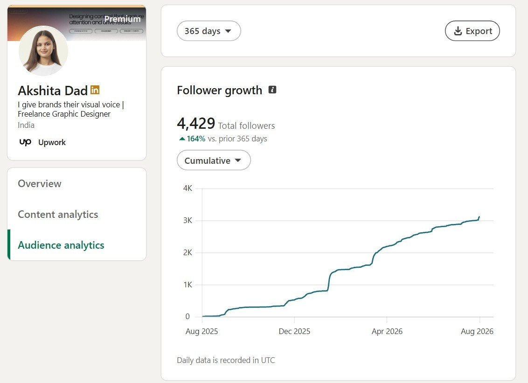Click the Upwork company link
Screen dimensions: 528x383
[52, 142]
